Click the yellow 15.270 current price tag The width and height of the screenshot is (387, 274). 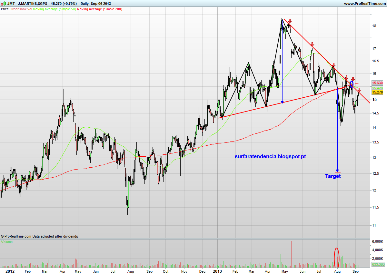pyautogui.click(x=377, y=92)
